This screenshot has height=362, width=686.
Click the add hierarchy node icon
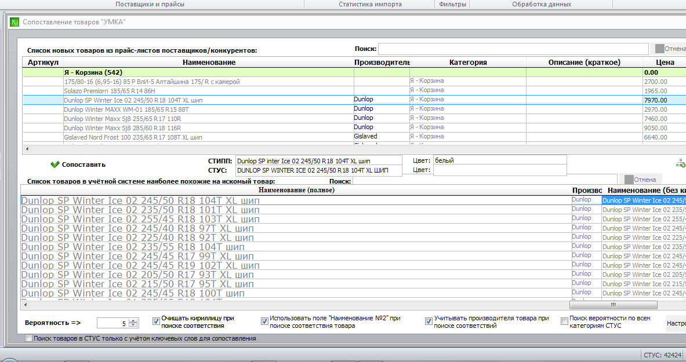[680, 163]
